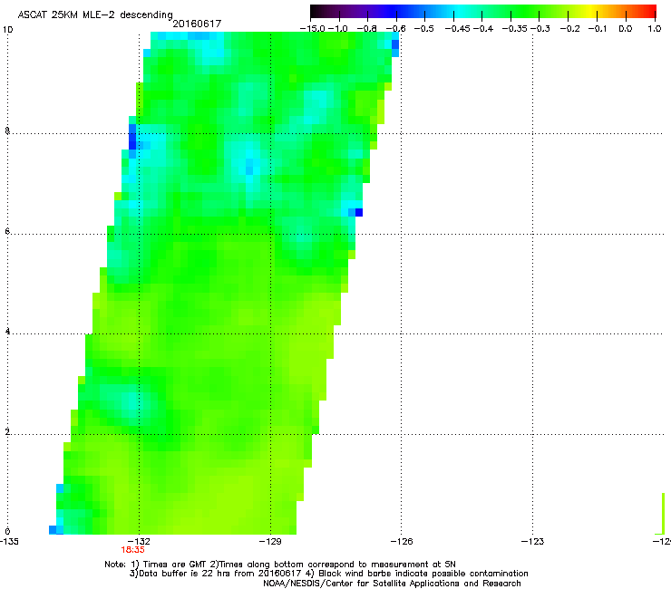671x589 pixels.
Task: Click latitude axis label 6
Action: click(x=7, y=231)
